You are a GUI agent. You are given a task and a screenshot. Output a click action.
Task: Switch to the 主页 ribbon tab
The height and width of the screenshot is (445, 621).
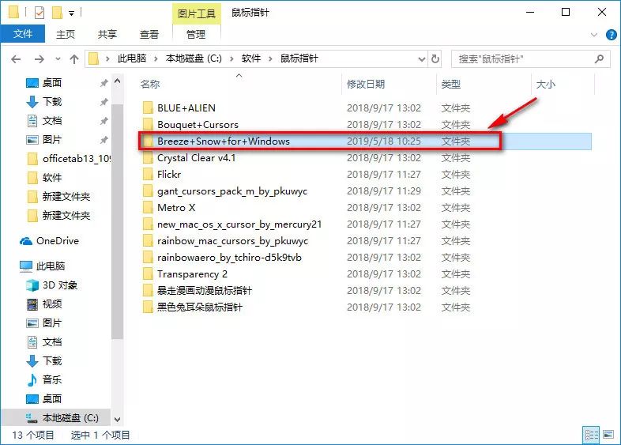(x=66, y=35)
